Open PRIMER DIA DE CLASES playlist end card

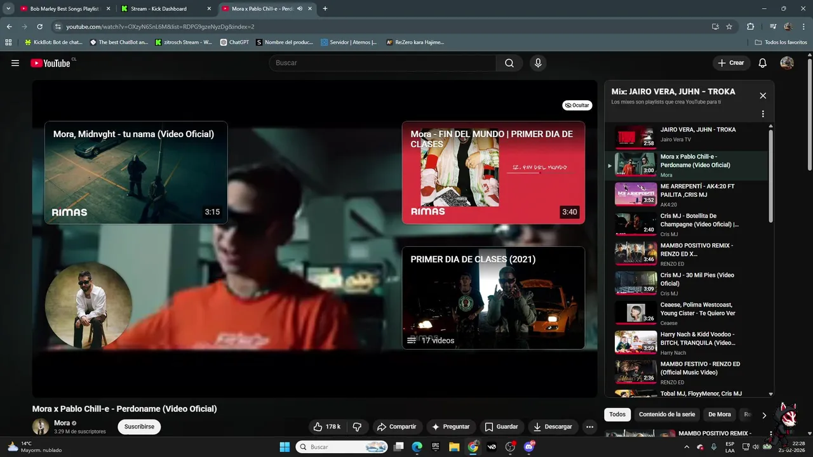(x=494, y=298)
